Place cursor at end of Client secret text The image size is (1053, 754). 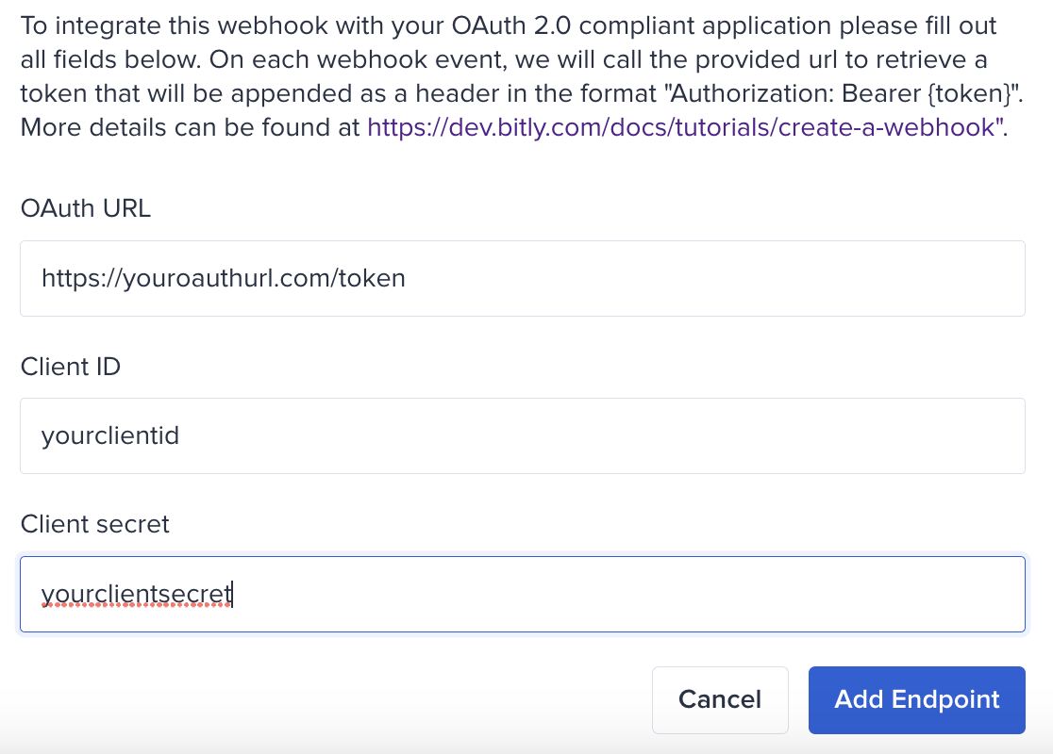pyautogui.click(x=233, y=594)
